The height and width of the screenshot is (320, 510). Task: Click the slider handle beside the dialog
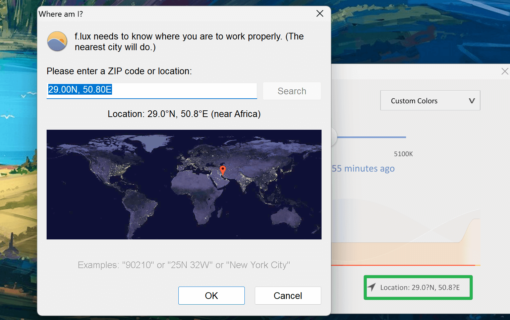(334, 137)
